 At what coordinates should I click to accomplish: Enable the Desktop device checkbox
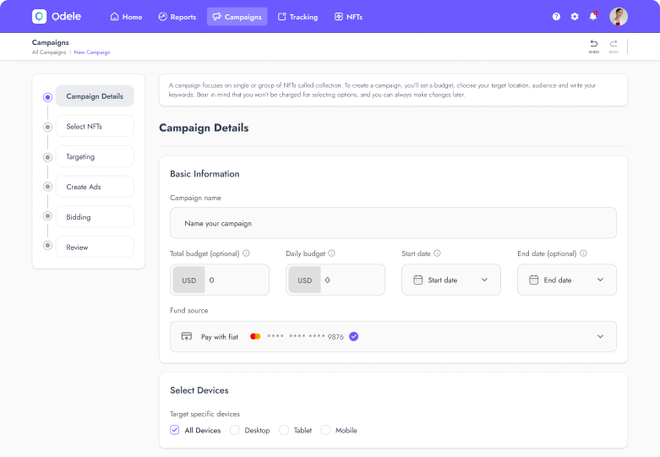click(235, 430)
